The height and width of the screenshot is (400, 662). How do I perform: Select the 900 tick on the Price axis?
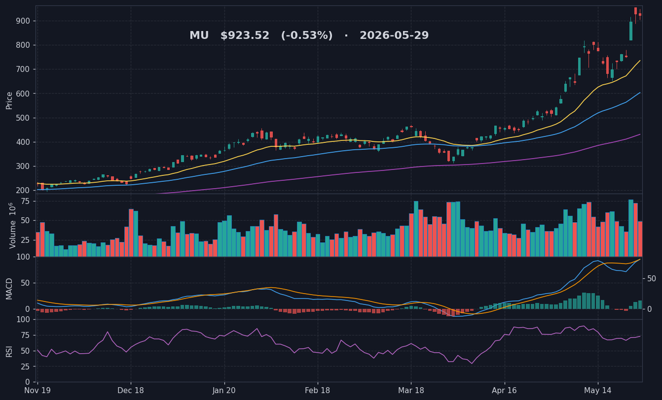pos(23,21)
